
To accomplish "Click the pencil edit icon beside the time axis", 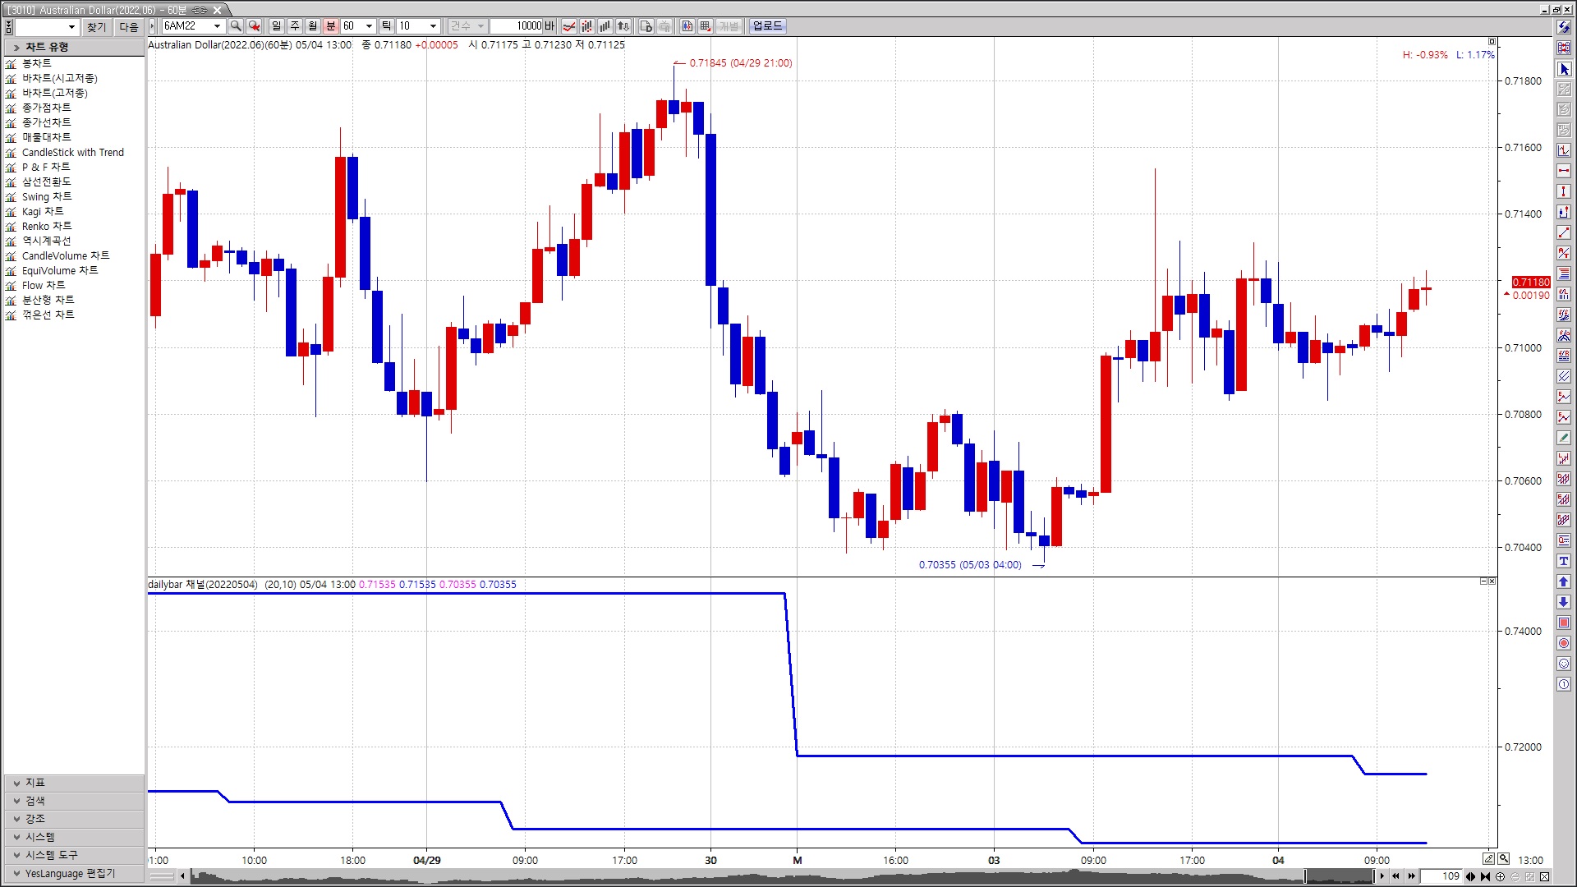I will [x=1488, y=859].
